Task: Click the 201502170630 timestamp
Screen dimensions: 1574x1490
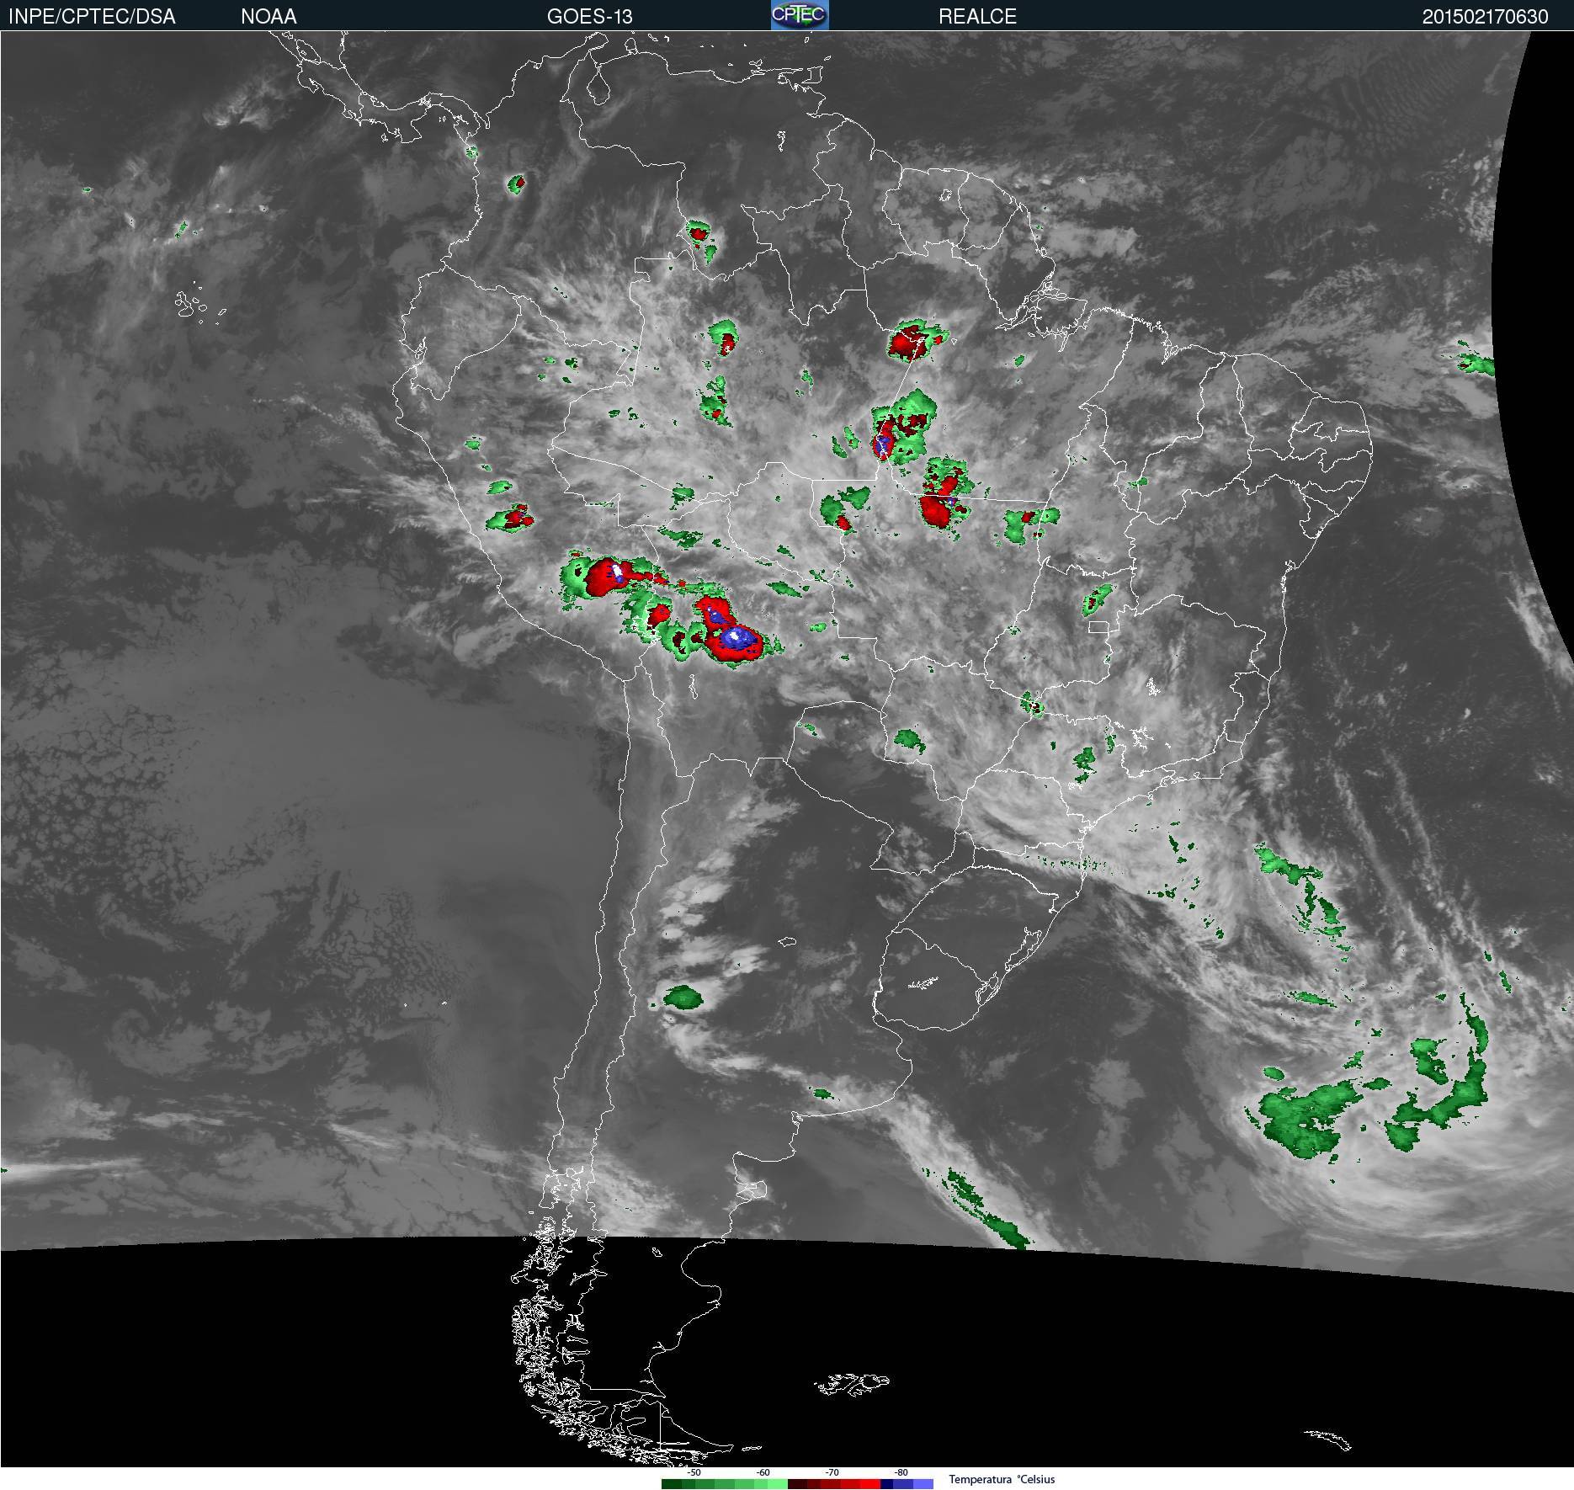Action: (1485, 16)
